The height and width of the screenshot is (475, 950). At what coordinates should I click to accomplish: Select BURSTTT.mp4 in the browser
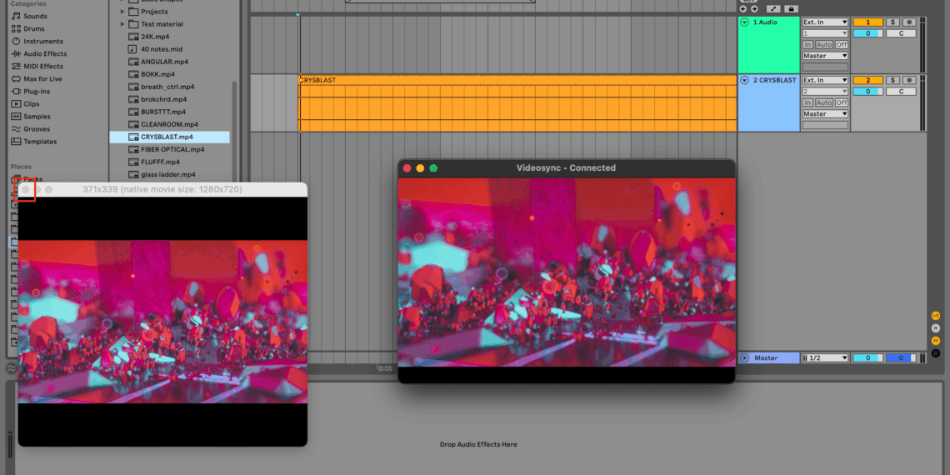click(x=162, y=112)
